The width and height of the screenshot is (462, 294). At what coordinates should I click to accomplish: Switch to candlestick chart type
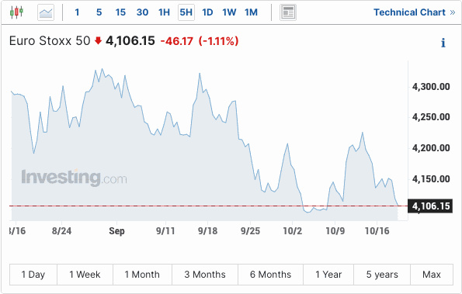tap(16, 12)
